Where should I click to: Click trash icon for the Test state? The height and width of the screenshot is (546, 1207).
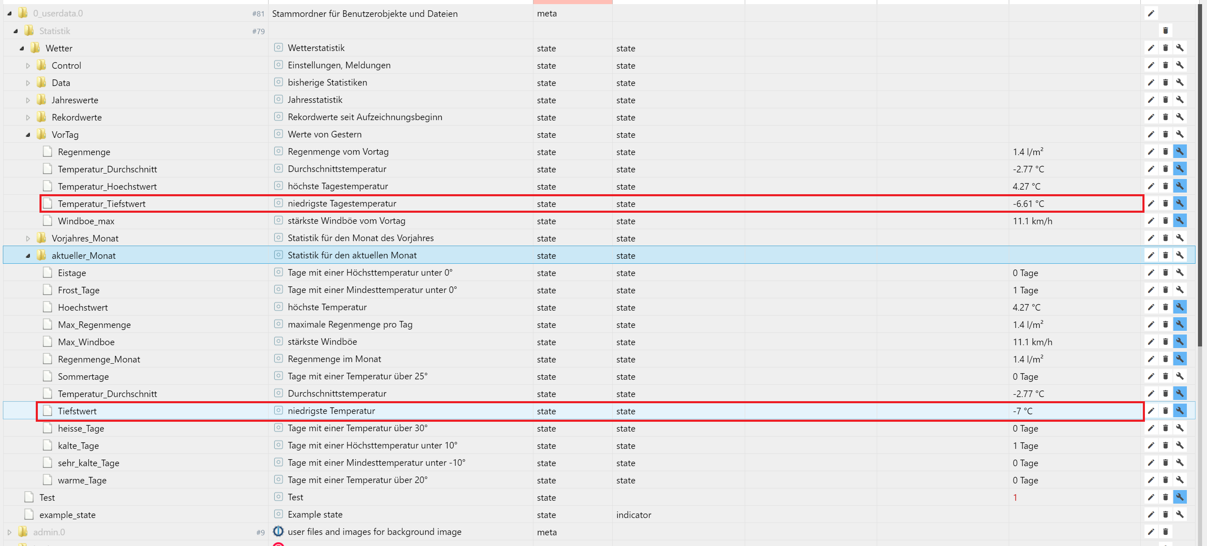(x=1165, y=497)
